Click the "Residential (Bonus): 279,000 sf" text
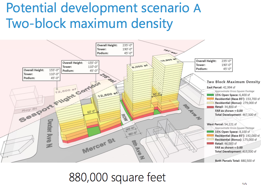The width and height of the screenshot is (261, 185). coord(236,103)
